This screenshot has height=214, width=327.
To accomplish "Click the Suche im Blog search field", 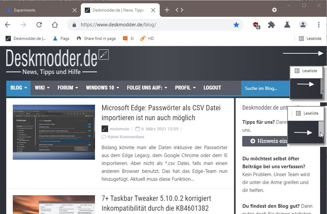I will (265, 89).
